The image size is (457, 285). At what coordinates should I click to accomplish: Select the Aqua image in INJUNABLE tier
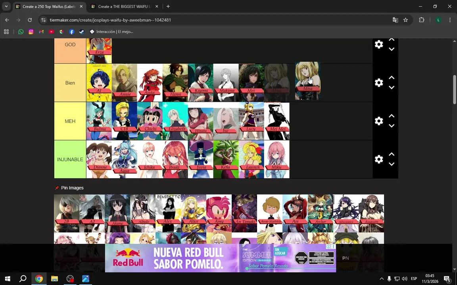click(x=125, y=160)
